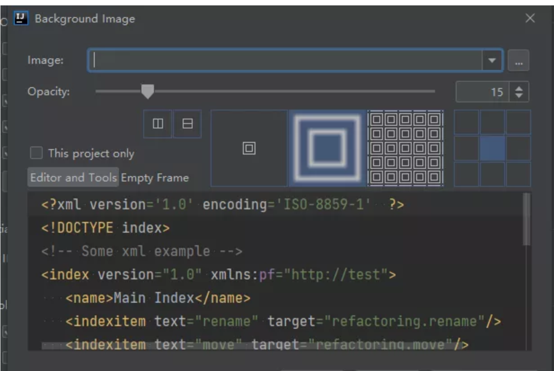Screen dimensions: 554x371
Task: Select the scale fill mode icon
Action: [327, 148]
